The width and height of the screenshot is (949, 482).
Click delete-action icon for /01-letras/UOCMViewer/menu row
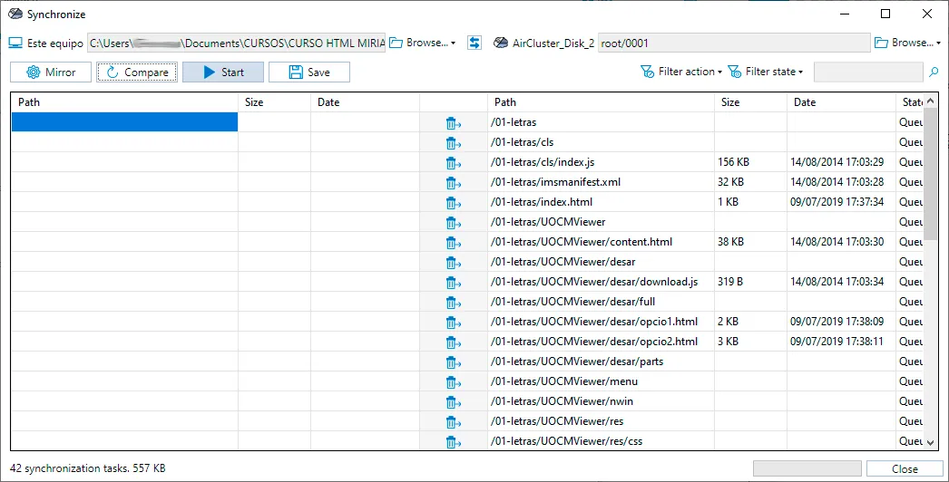(454, 383)
